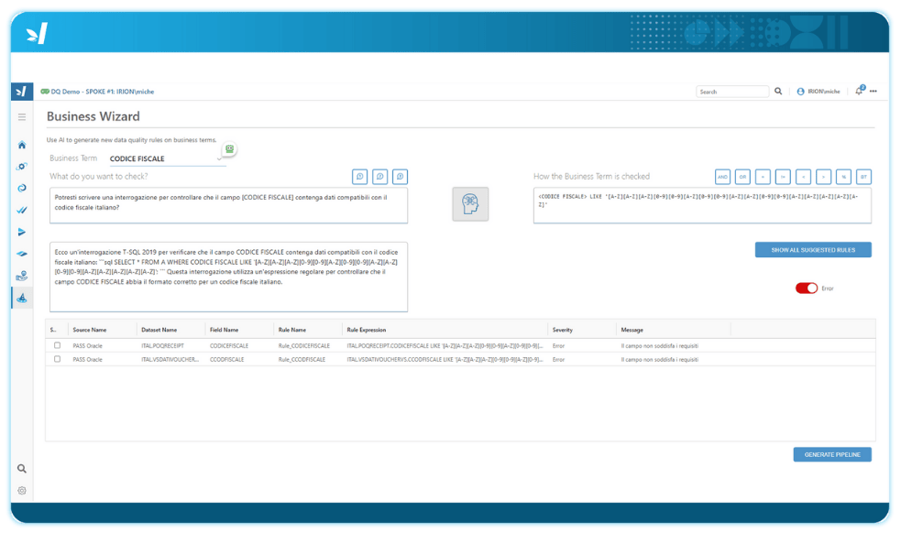
Task: Focus the top Search field
Action: point(732,92)
